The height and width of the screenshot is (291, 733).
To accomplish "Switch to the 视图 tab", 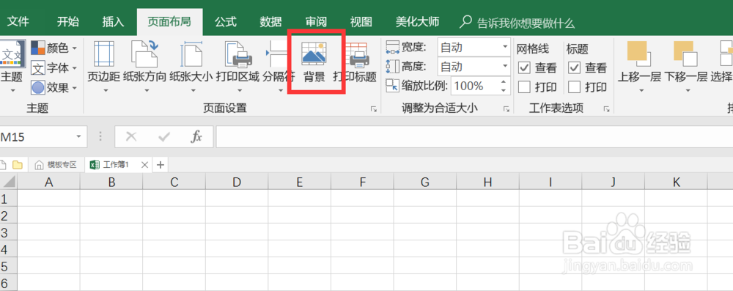I will click(361, 22).
